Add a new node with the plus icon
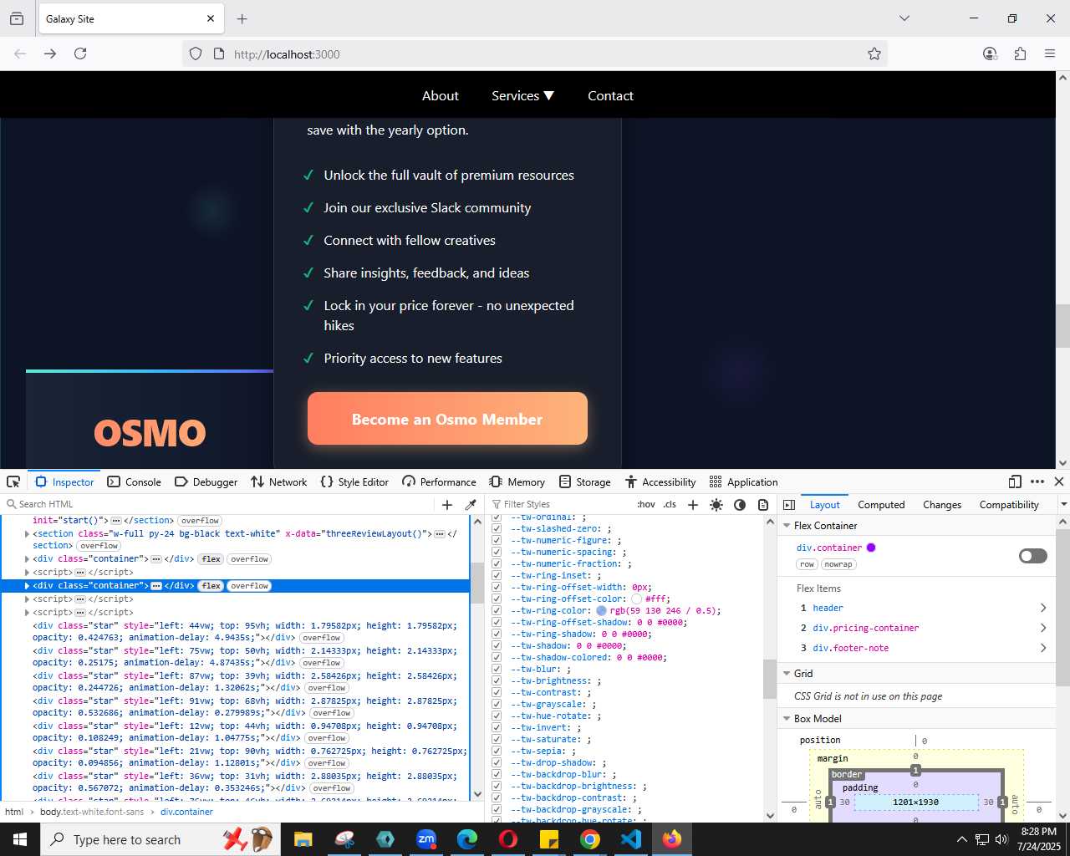Image resolution: width=1070 pixels, height=856 pixels. tap(447, 504)
